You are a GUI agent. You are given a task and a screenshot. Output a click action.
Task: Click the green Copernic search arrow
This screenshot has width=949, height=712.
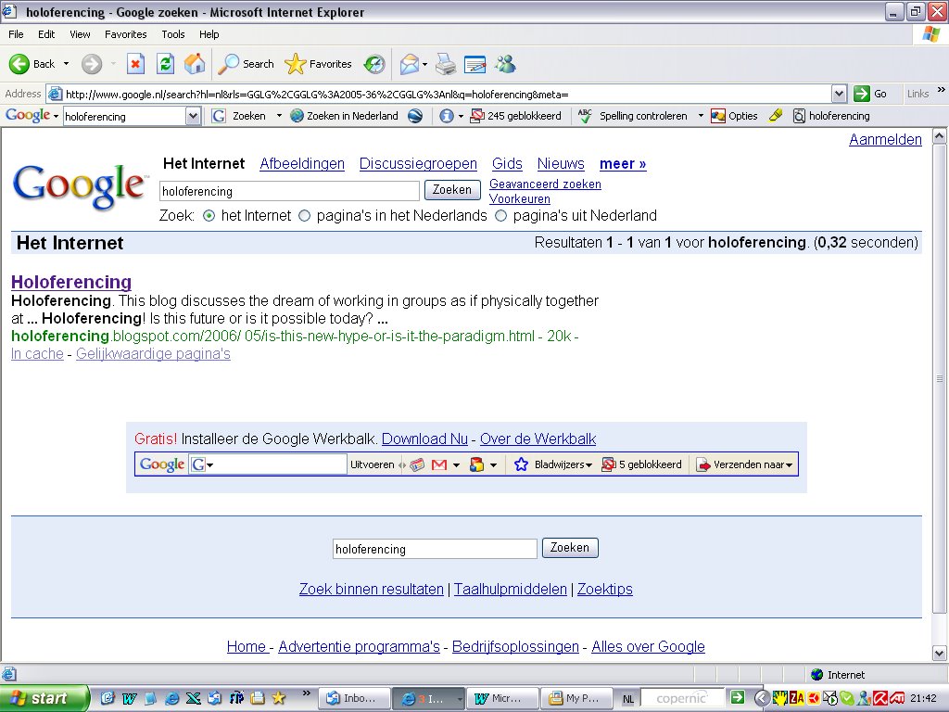click(x=737, y=697)
